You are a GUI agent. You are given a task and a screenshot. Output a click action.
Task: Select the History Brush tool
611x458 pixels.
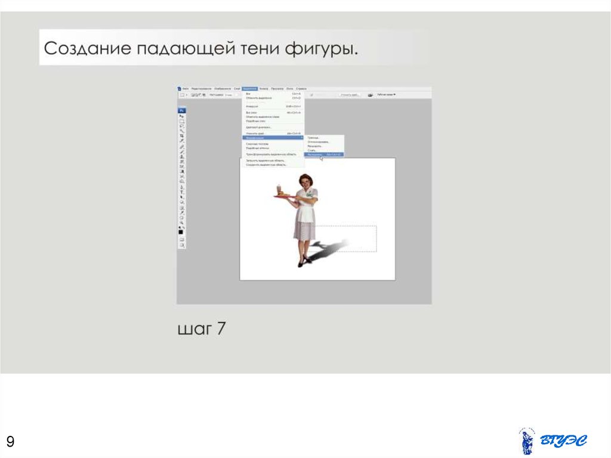point(181,161)
